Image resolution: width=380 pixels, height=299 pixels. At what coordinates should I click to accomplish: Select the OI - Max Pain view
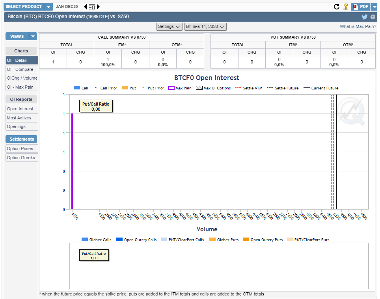tap(22, 87)
